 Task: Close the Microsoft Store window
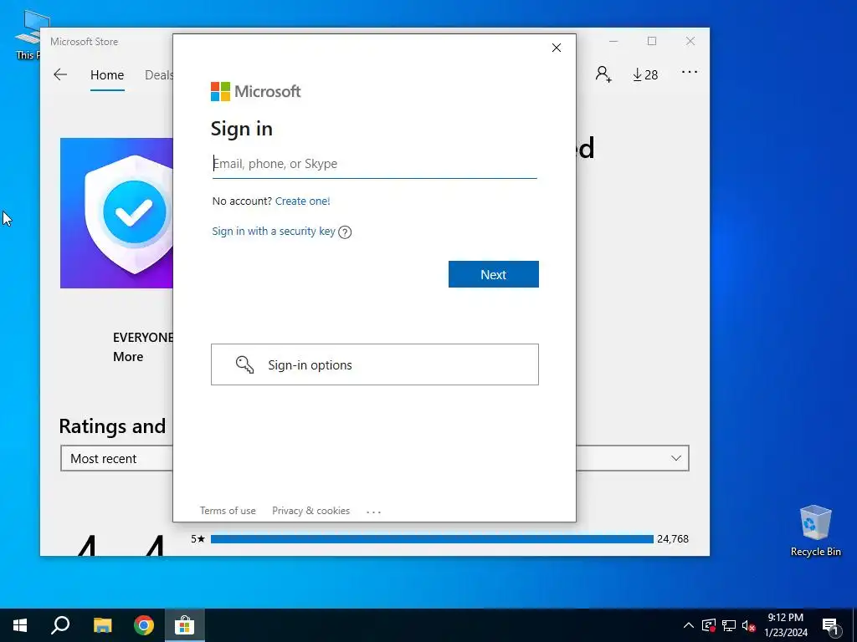point(690,42)
